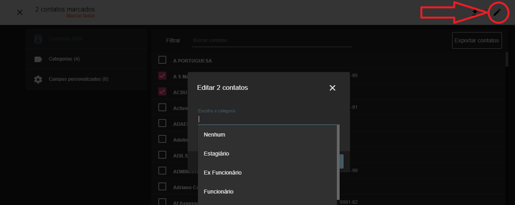The width and height of the screenshot is (515, 205).
Task: Click the Campos personalizados gear icon
Action: click(38, 79)
